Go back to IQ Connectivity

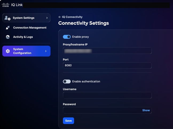70,17
